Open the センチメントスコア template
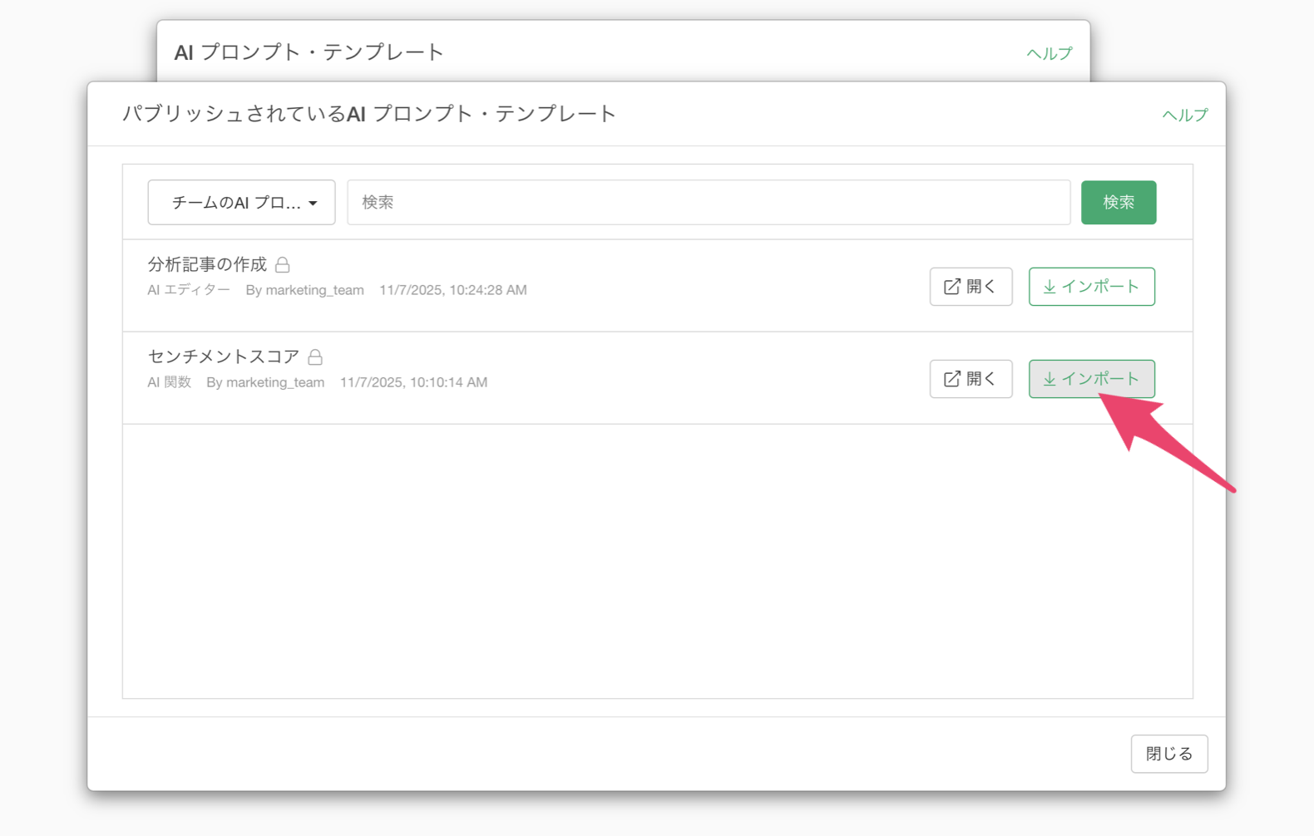The height and width of the screenshot is (836, 1314). click(971, 379)
